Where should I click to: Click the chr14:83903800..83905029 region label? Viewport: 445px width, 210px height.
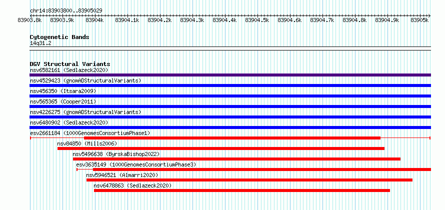point(66,10)
